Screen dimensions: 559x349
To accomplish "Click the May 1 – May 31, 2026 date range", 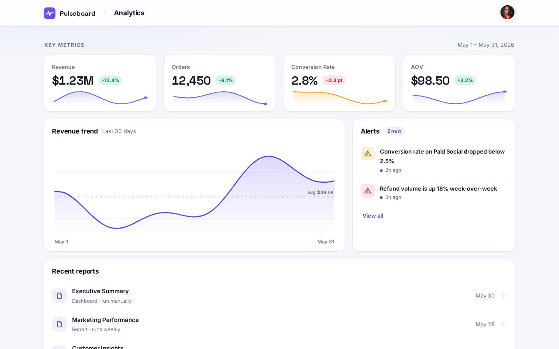I will (x=486, y=45).
